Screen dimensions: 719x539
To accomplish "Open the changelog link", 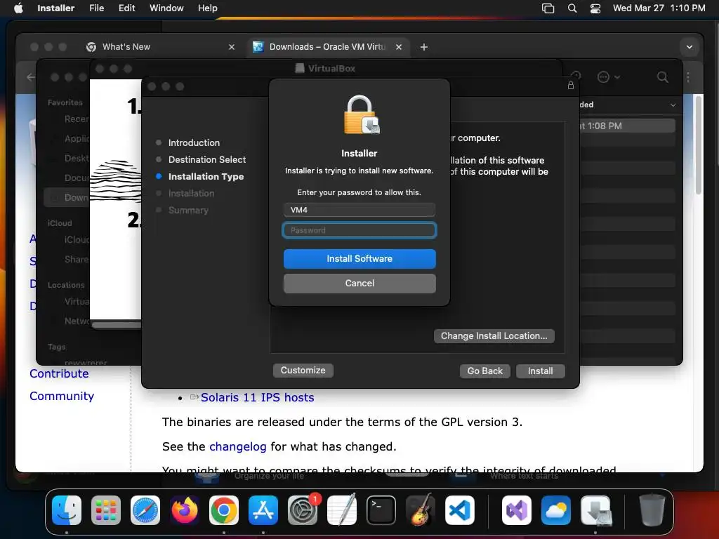I will (x=237, y=446).
